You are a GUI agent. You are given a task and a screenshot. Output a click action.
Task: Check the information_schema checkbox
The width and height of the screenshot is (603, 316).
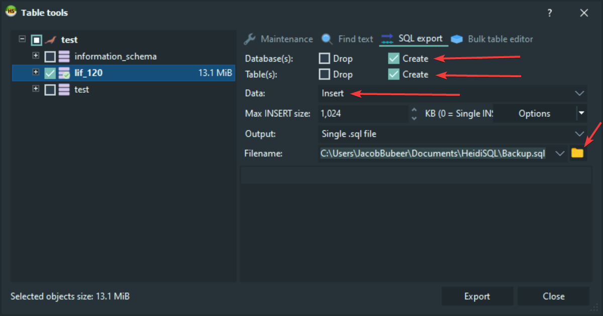coord(50,57)
